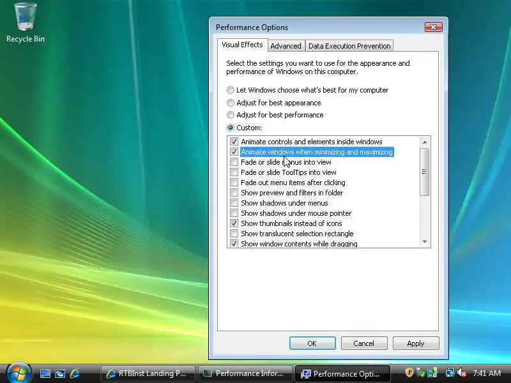Open the Windows Start orb
This screenshot has width=511, height=383.
[19, 373]
